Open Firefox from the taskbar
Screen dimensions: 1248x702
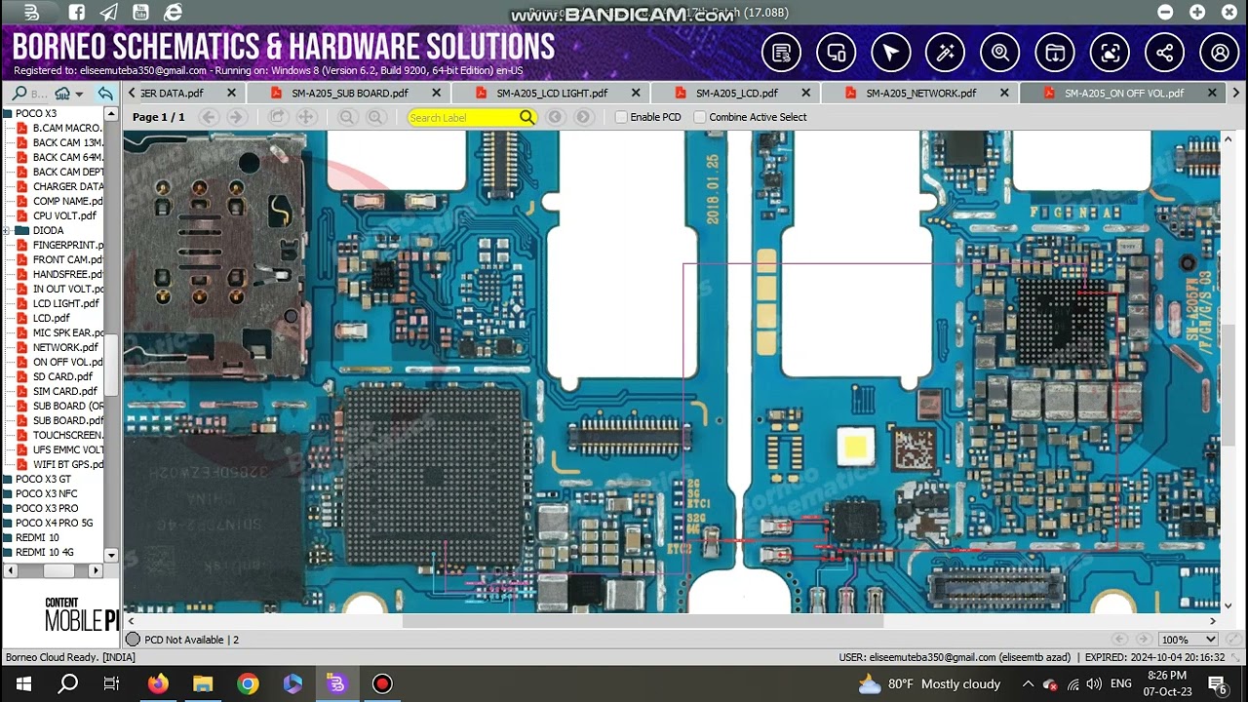(158, 683)
